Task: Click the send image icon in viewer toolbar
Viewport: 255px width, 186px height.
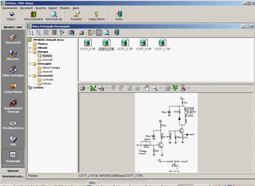Action: 101,88
